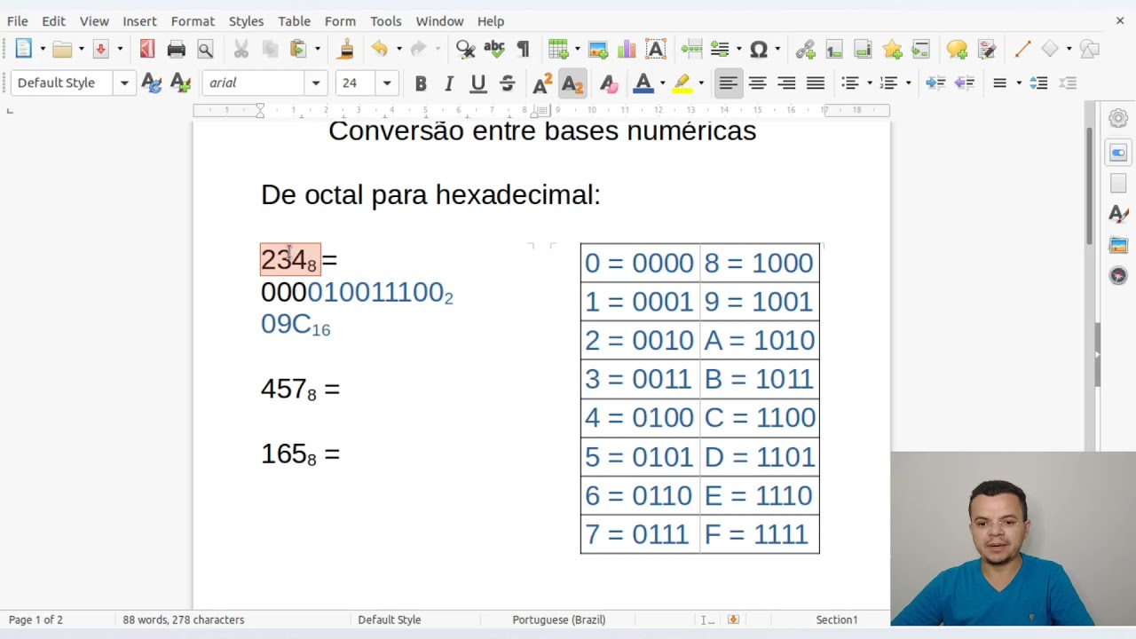Click New Style from Selection icon
This screenshot has height=639, width=1136.
[x=181, y=83]
